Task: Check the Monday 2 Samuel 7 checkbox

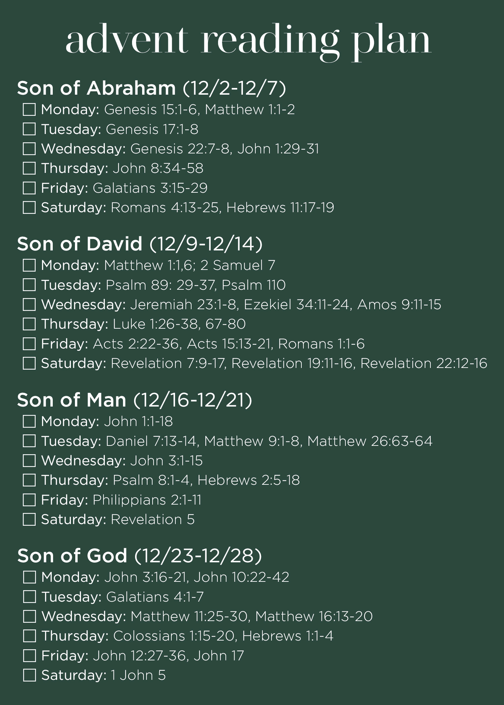Action: coord(29,265)
